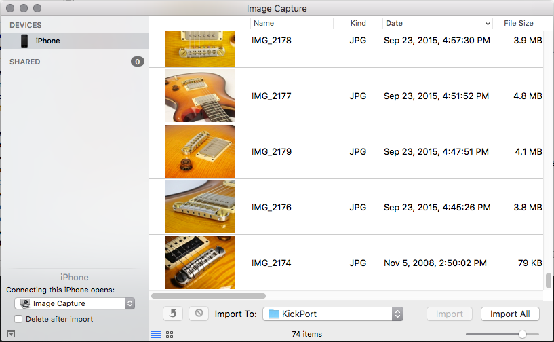Adjust the thumbnail size slider knob
Image resolution: width=554 pixels, height=342 pixels.
[x=522, y=334]
